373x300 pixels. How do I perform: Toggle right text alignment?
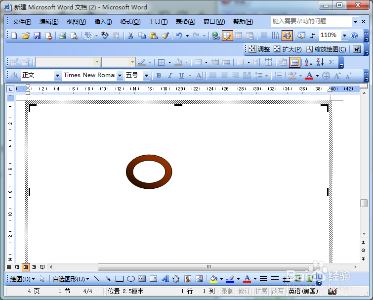(236, 76)
